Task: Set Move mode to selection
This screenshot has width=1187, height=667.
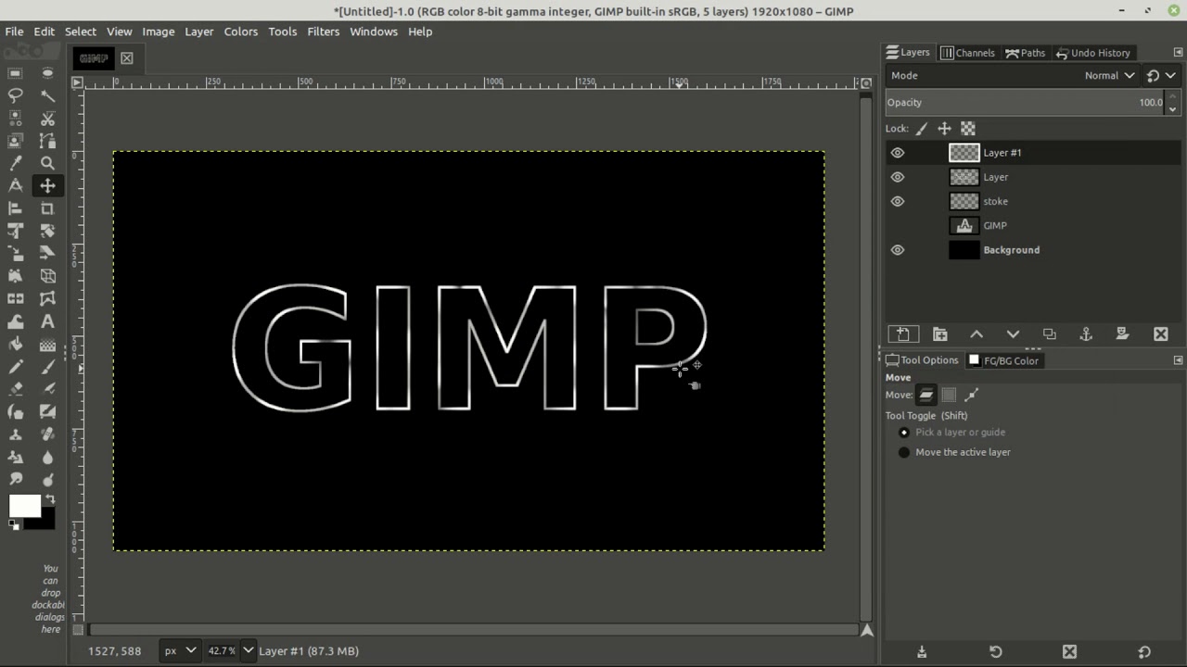Action: tap(949, 395)
